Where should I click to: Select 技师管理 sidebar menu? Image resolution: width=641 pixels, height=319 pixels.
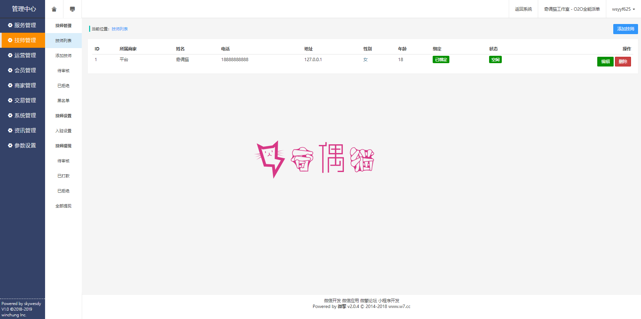(x=22, y=40)
